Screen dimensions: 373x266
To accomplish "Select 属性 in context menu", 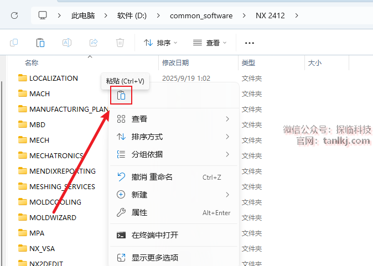I will [174, 212].
